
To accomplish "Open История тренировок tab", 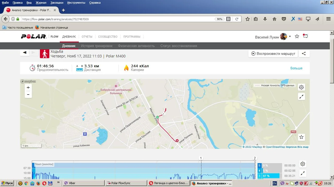I will [x=97, y=46].
